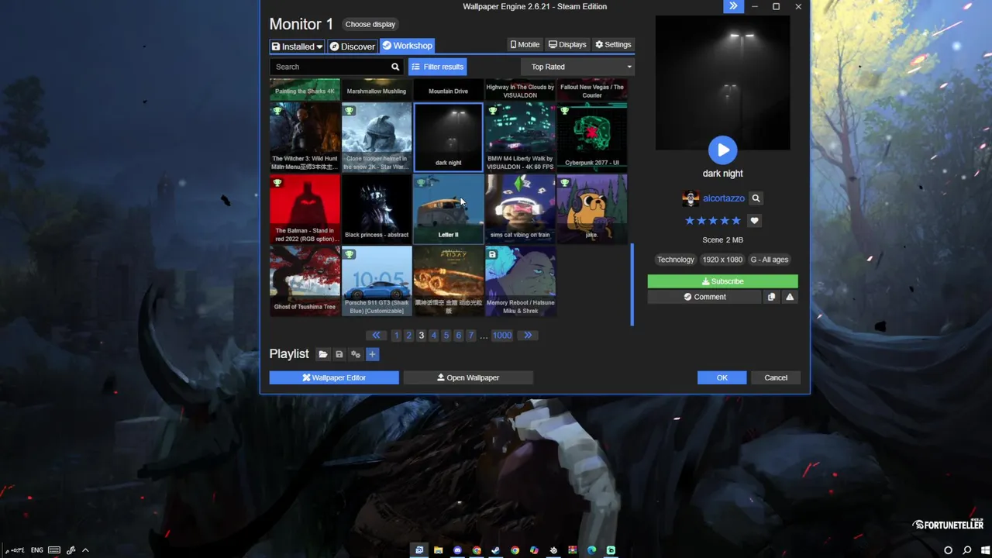Jump to page 1000 of results

[x=502, y=336]
